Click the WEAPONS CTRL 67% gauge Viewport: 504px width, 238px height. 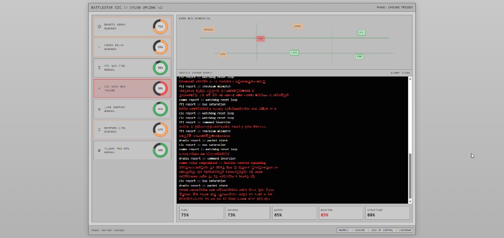pos(160,130)
